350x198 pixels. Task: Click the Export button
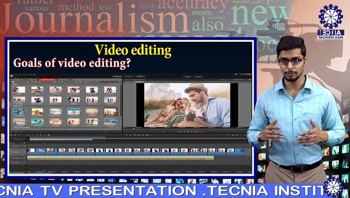[x=199, y=76]
